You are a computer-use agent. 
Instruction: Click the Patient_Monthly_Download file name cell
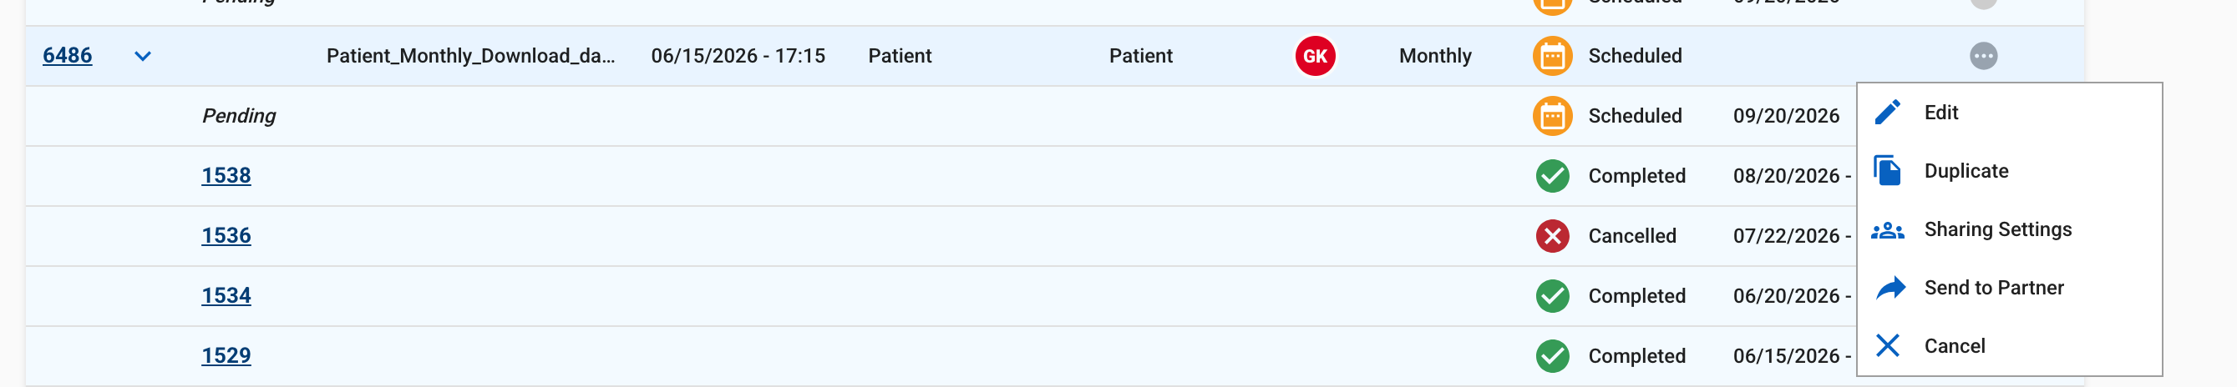point(469,57)
